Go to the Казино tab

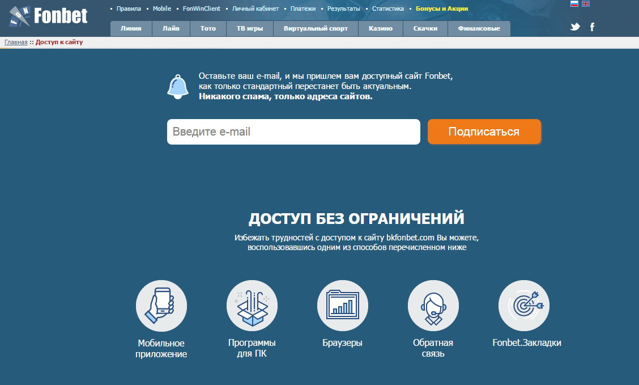point(381,29)
